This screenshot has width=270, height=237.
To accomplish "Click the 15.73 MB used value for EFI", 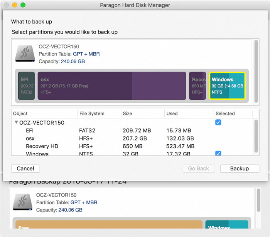I will pos(179,130).
